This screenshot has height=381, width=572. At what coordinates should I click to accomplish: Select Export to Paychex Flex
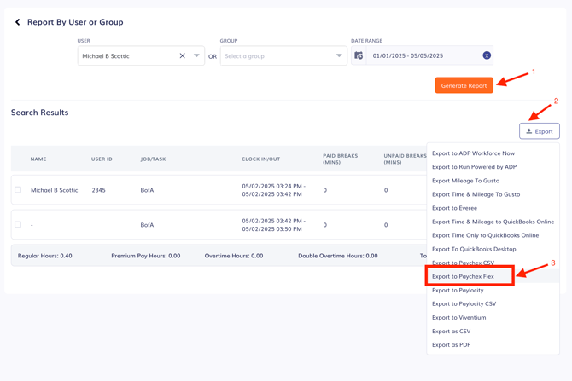coord(463,276)
